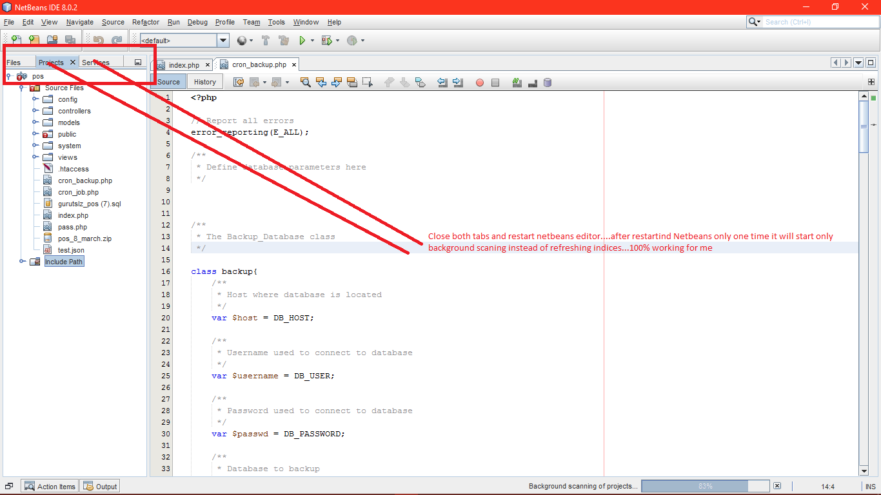
Task: Maximize the editor window icon
Action: (x=871, y=63)
